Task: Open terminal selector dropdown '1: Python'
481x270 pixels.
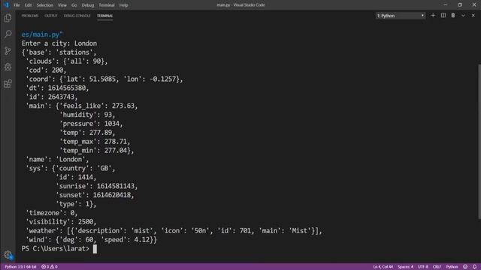Action: click(401, 16)
